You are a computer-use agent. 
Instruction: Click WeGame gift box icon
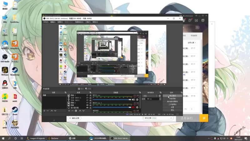203,20
